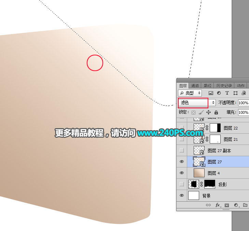Image resolution: width=249 pixels, height=231 pixels.
Task: Show the 图层 21 layer
Action: 182,139
